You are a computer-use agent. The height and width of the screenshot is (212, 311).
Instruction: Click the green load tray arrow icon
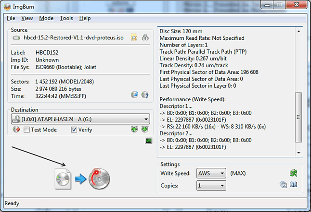pos(144,130)
